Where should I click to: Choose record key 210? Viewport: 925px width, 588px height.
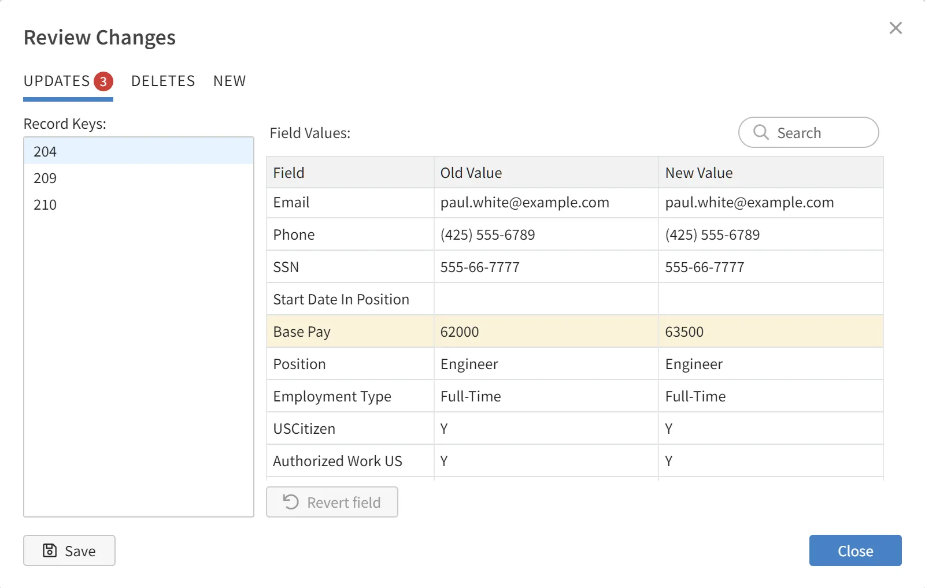[x=45, y=204]
